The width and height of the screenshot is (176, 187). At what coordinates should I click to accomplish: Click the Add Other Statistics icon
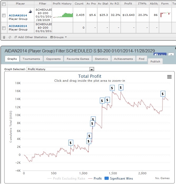tap(16, 37)
